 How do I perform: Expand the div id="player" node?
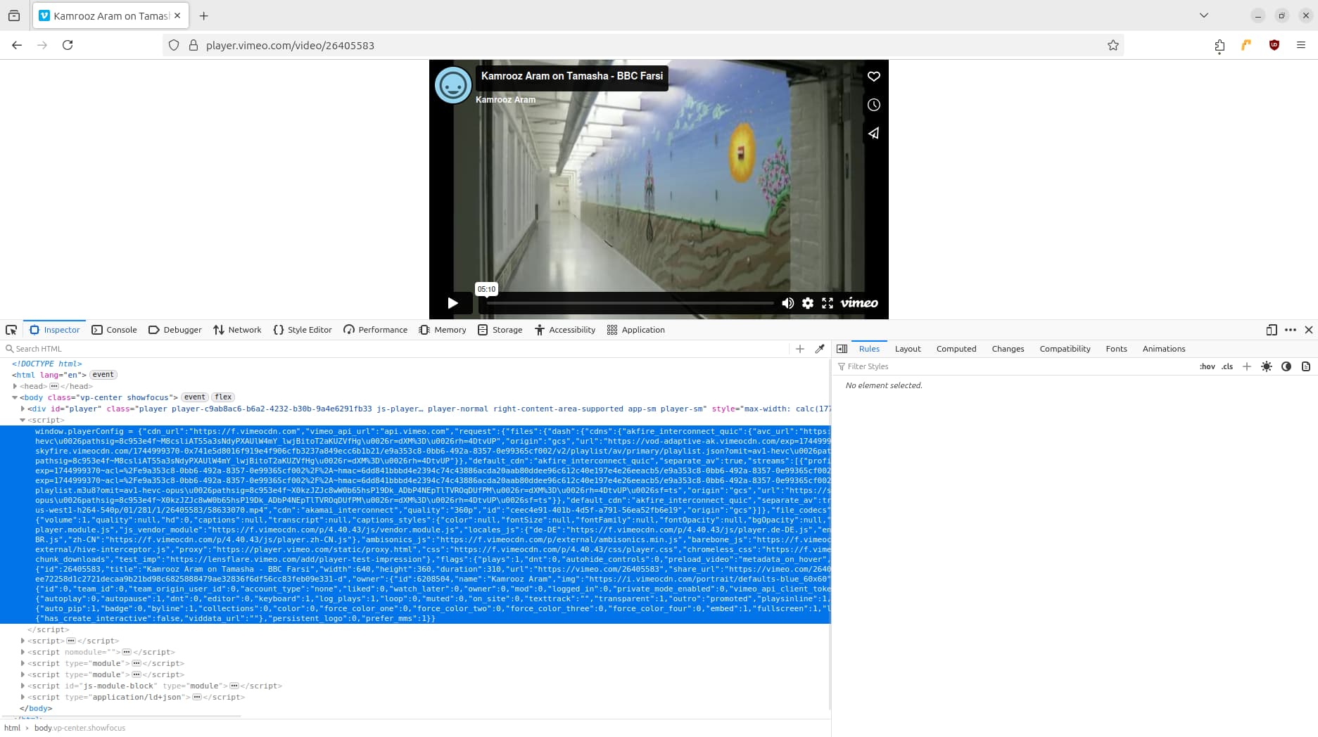pyautogui.click(x=23, y=409)
